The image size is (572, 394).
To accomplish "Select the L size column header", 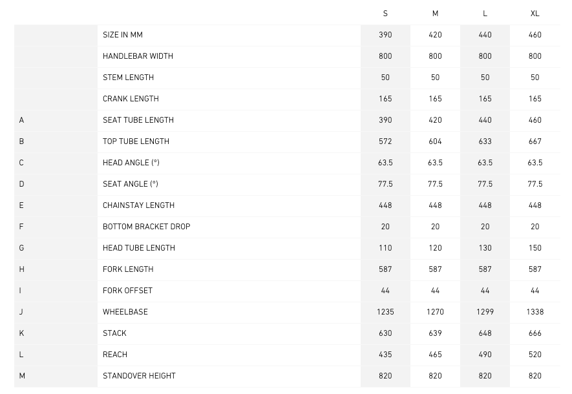I will [x=485, y=14].
